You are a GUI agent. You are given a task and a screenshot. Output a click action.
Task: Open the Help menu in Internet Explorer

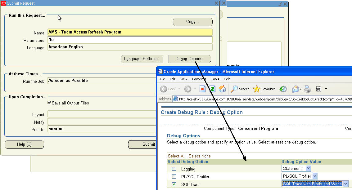point(227,79)
